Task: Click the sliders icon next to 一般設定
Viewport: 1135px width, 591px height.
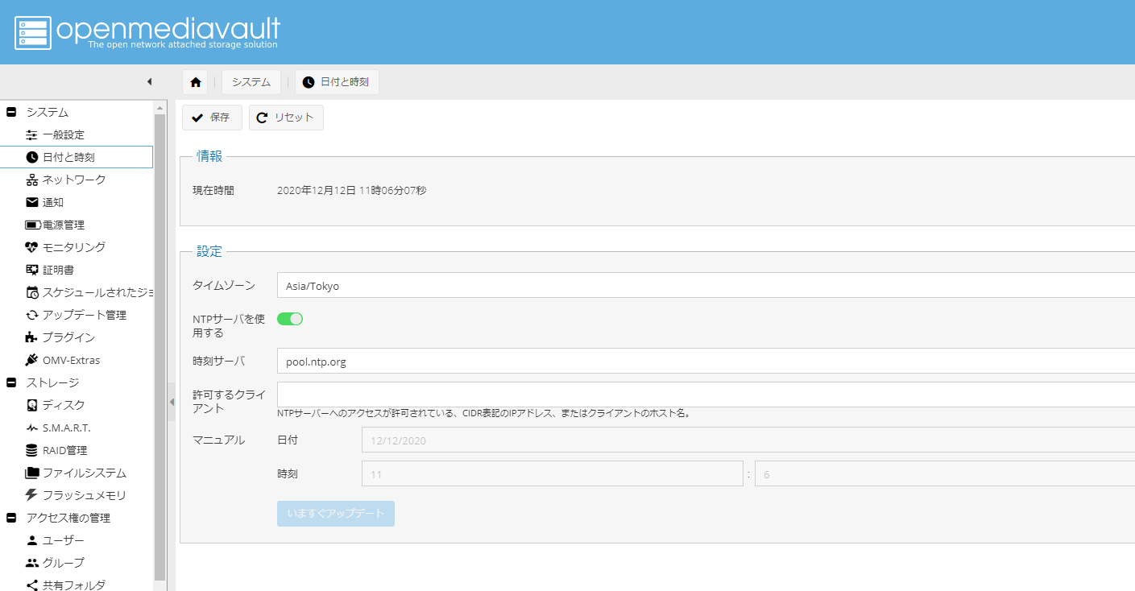Action: point(32,135)
